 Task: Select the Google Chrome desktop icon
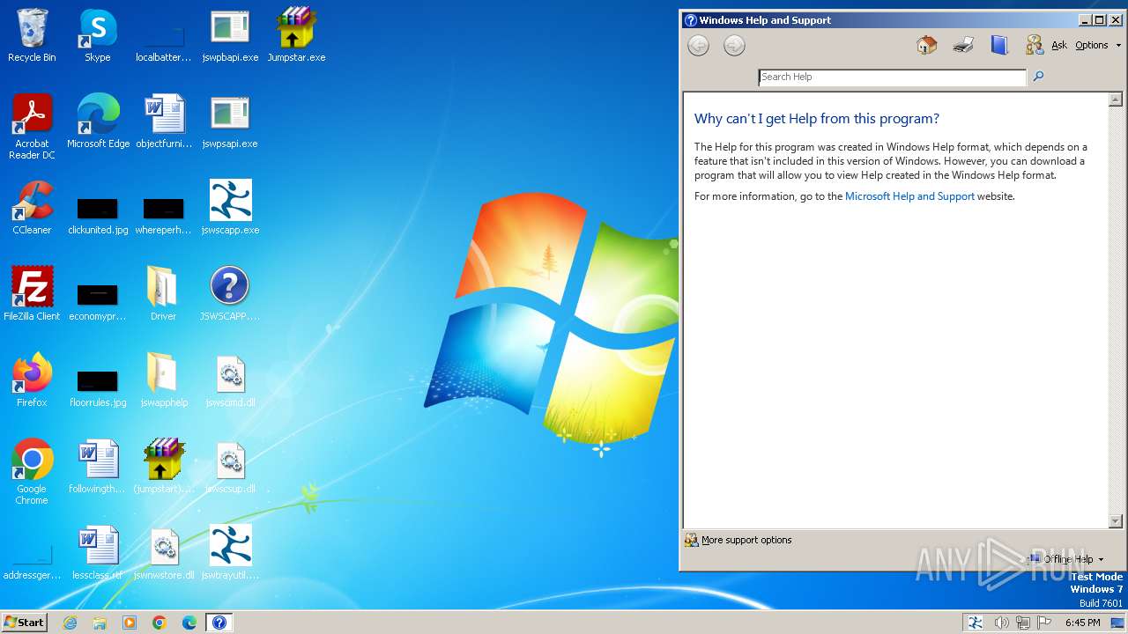click(x=32, y=472)
